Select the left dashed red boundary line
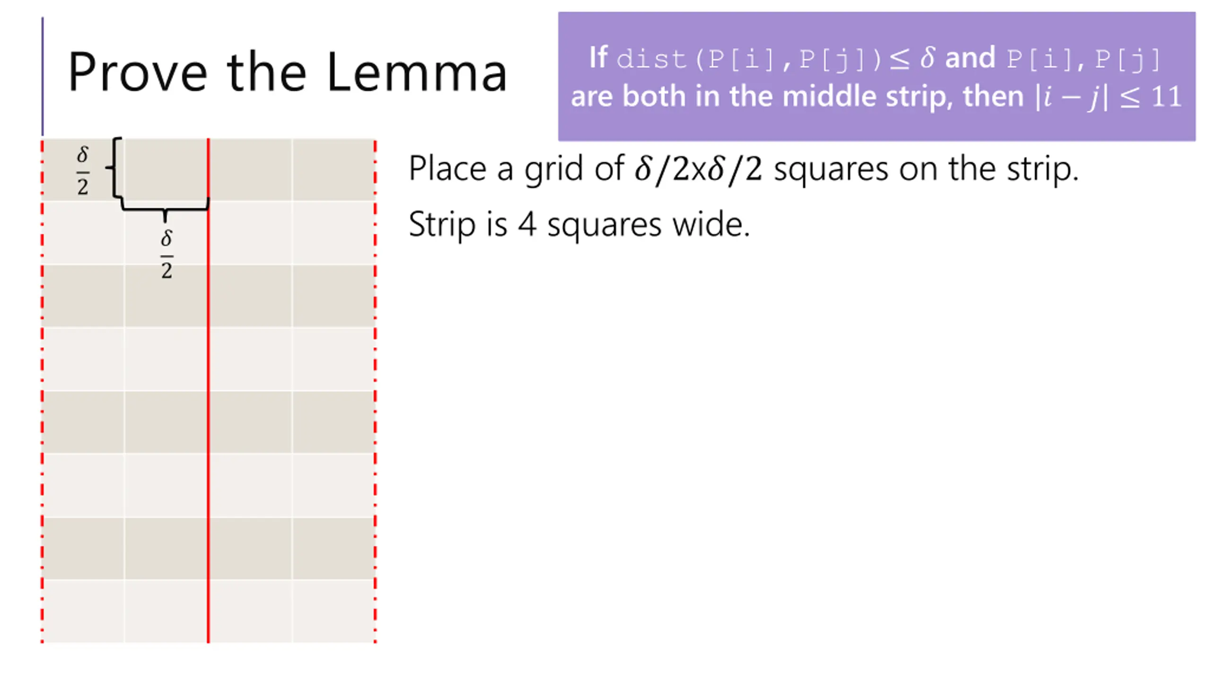Screen dimensions: 1211x681 click(42, 391)
